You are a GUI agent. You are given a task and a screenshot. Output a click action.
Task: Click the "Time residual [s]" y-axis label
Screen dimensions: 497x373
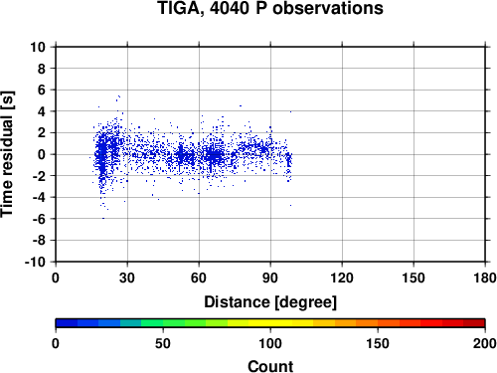(7, 154)
